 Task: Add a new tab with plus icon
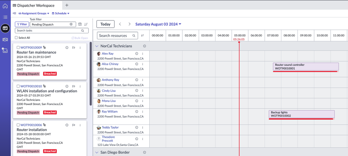(x=67, y=5)
